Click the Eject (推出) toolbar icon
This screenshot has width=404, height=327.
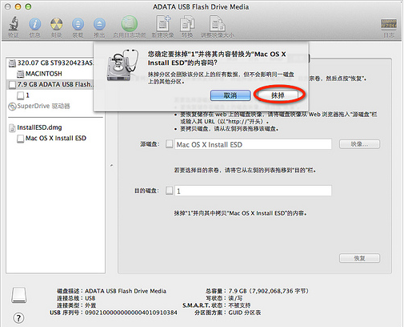tap(99, 24)
